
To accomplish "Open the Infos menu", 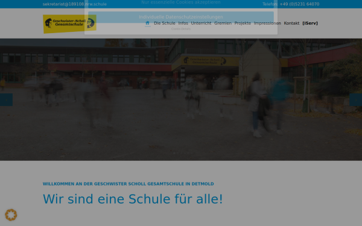I will pyautogui.click(x=183, y=24).
